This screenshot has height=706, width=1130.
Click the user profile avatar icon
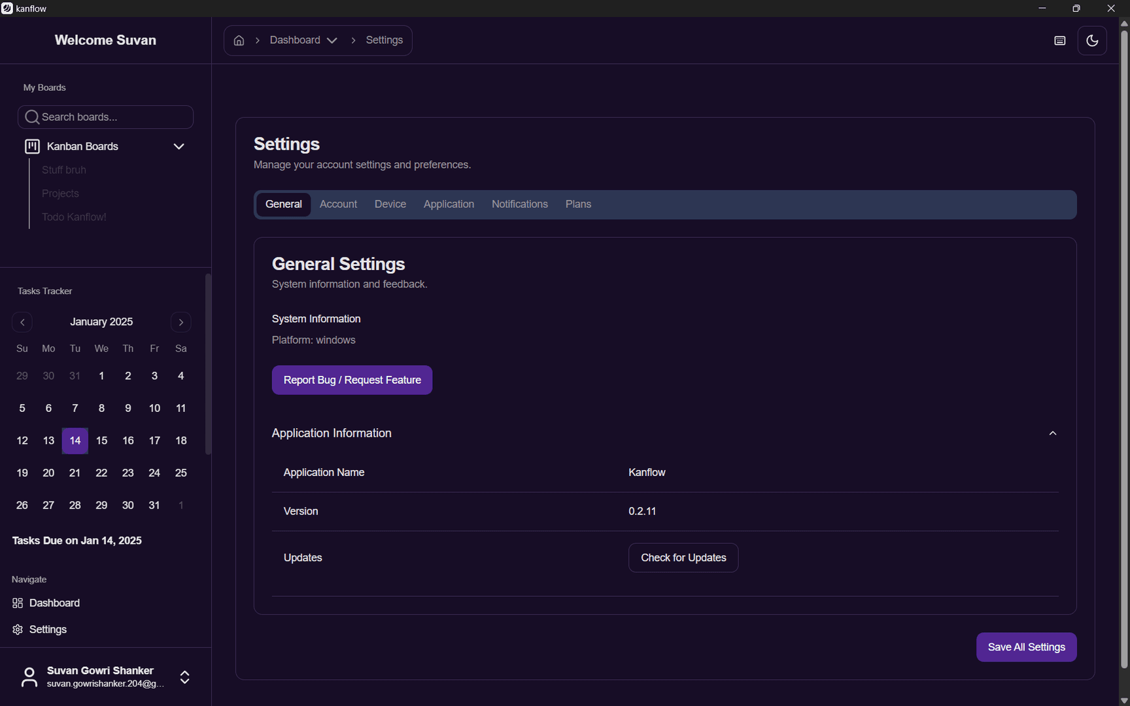coord(29,677)
